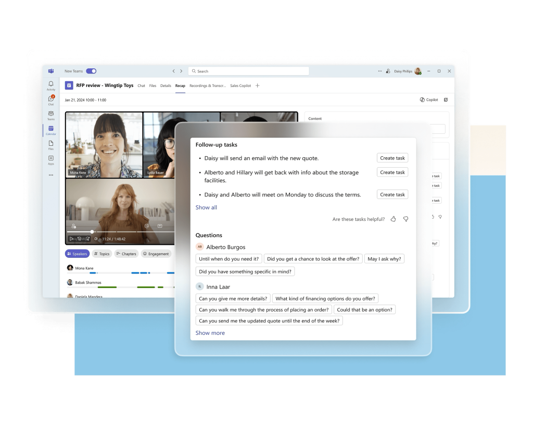533x424 pixels.
Task: Click the speaker marker icon above the seek bar
Action: click(x=74, y=226)
